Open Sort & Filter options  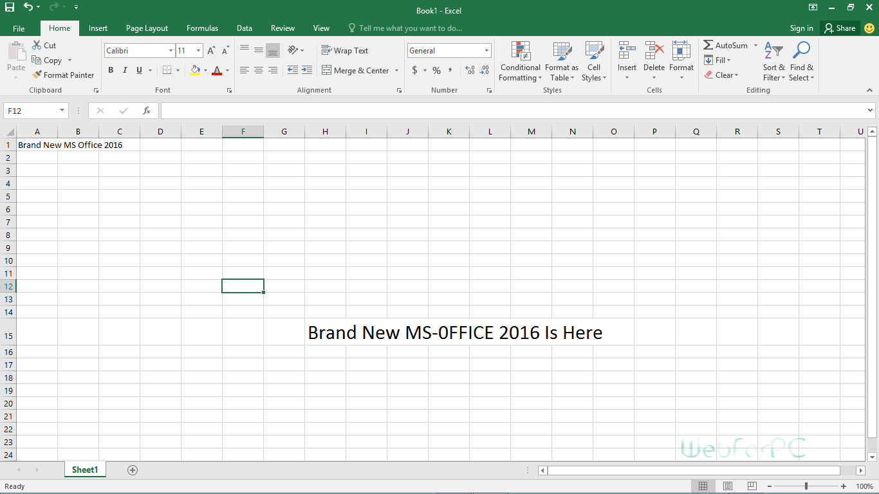[774, 62]
